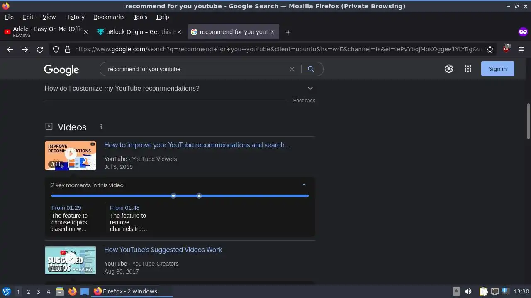This screenshot has width=531, height=298.
Task: Play the Improve Recommendations video thumbnail
Action: coord(71,156)
